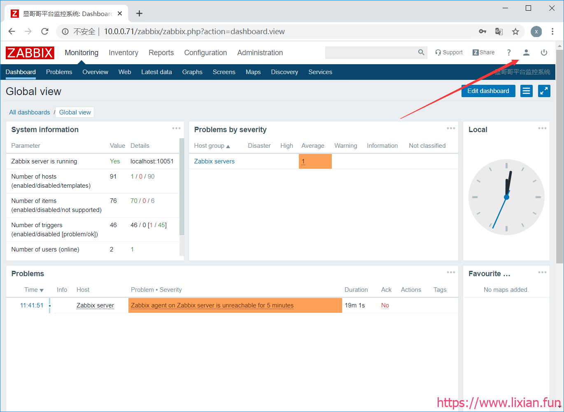Viewport: 564px width, 412px height.
Task: Open Chrome profile avatar
Action: pyautogui.click(x=536, y=32)
